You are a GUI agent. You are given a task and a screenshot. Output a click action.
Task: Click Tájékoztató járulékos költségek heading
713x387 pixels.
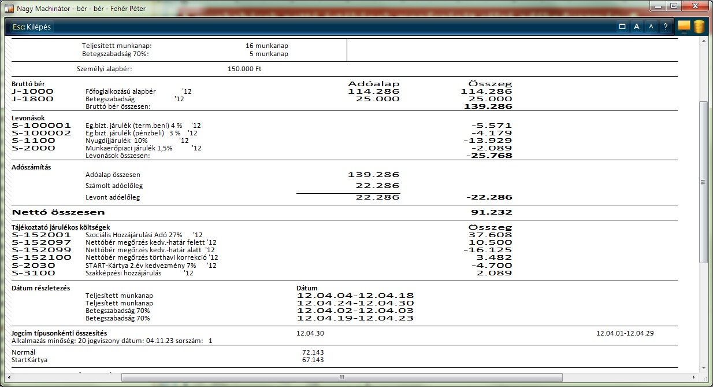coord(61,228)
